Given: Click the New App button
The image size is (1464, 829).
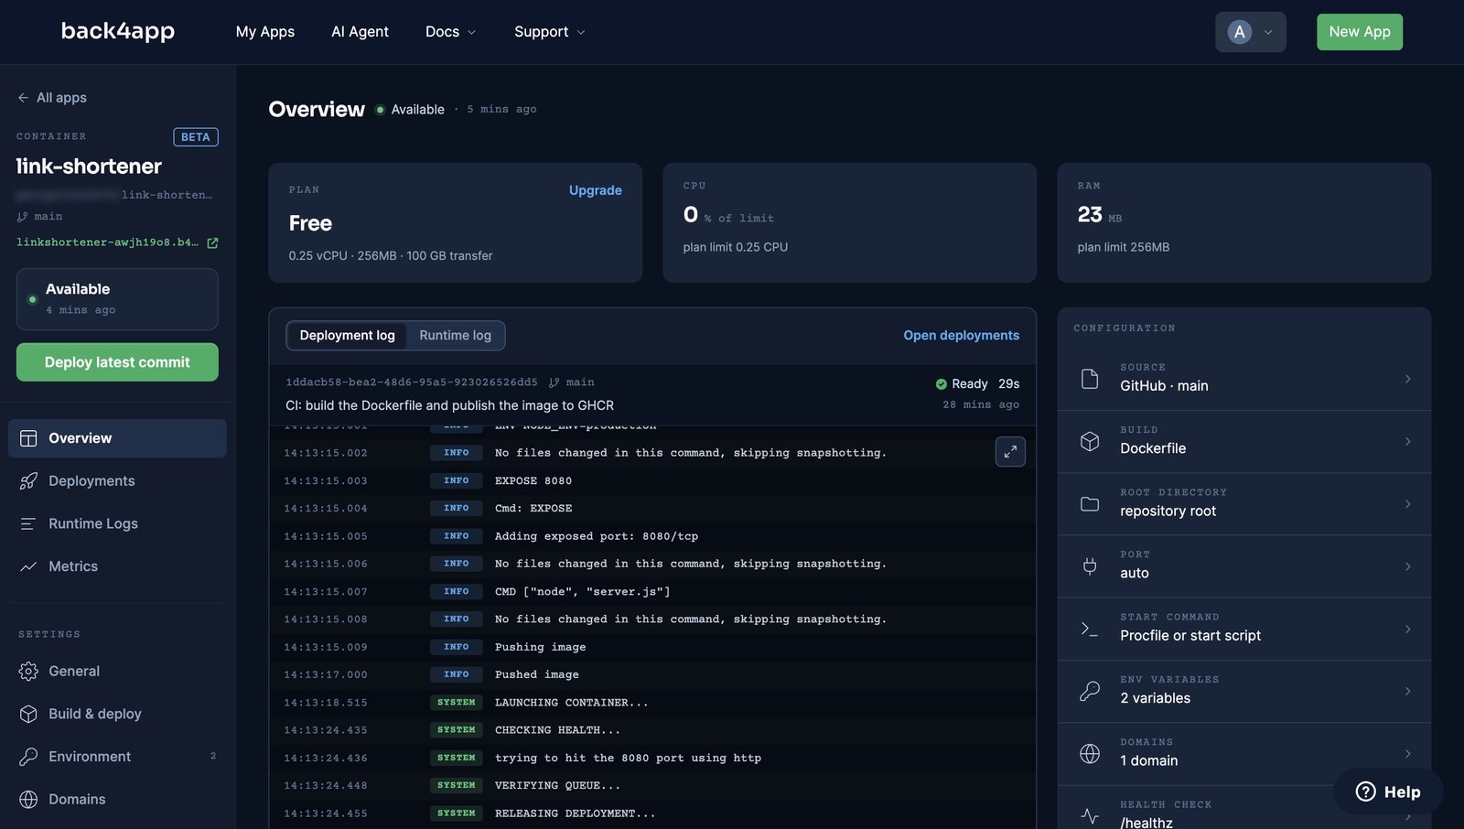Looking at the screenshot, I should (x=1360, y=32).
